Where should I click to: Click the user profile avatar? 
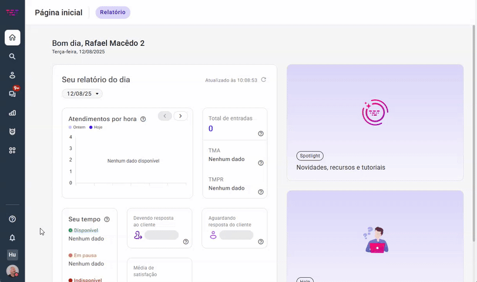tap(12, 271)
